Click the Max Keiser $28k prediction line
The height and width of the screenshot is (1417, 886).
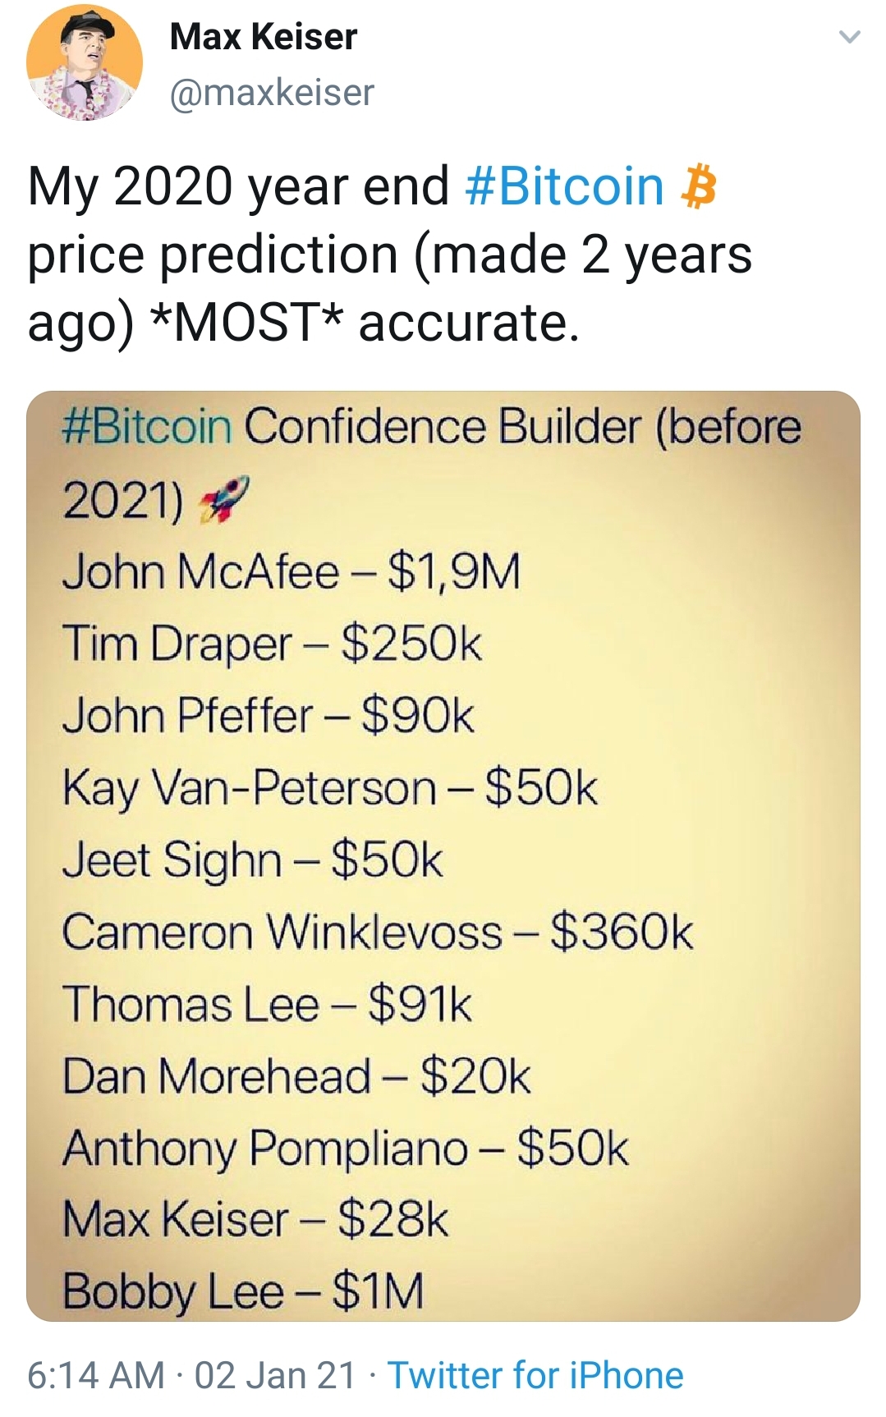255,1218
